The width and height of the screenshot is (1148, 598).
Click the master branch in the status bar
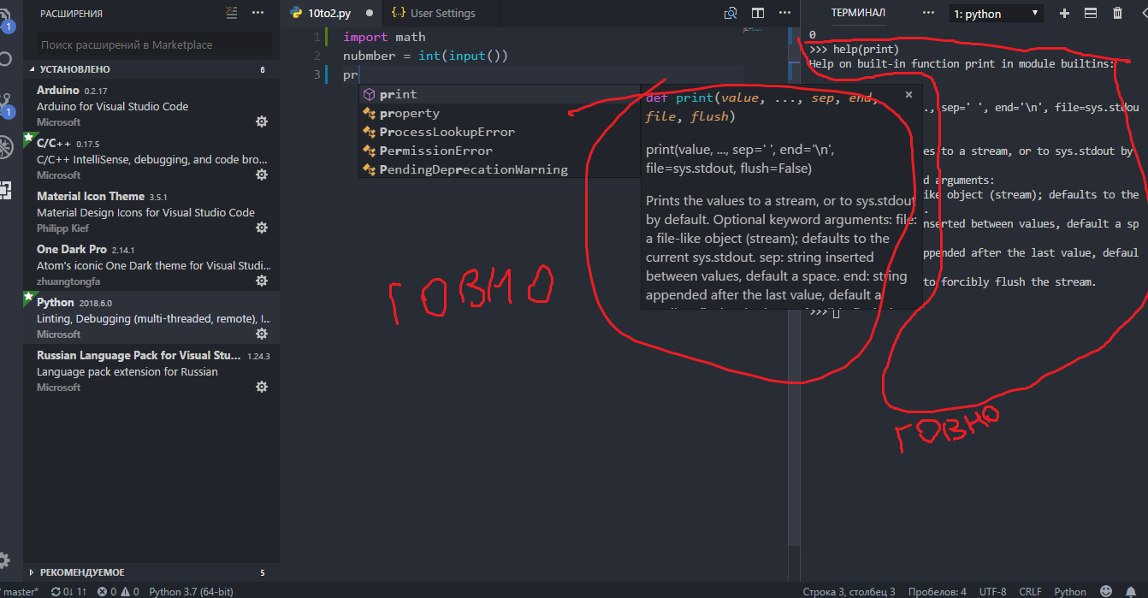21,591
